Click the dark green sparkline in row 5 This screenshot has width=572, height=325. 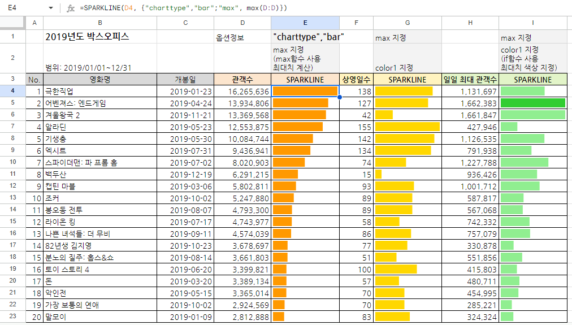[x=532, y=103]
